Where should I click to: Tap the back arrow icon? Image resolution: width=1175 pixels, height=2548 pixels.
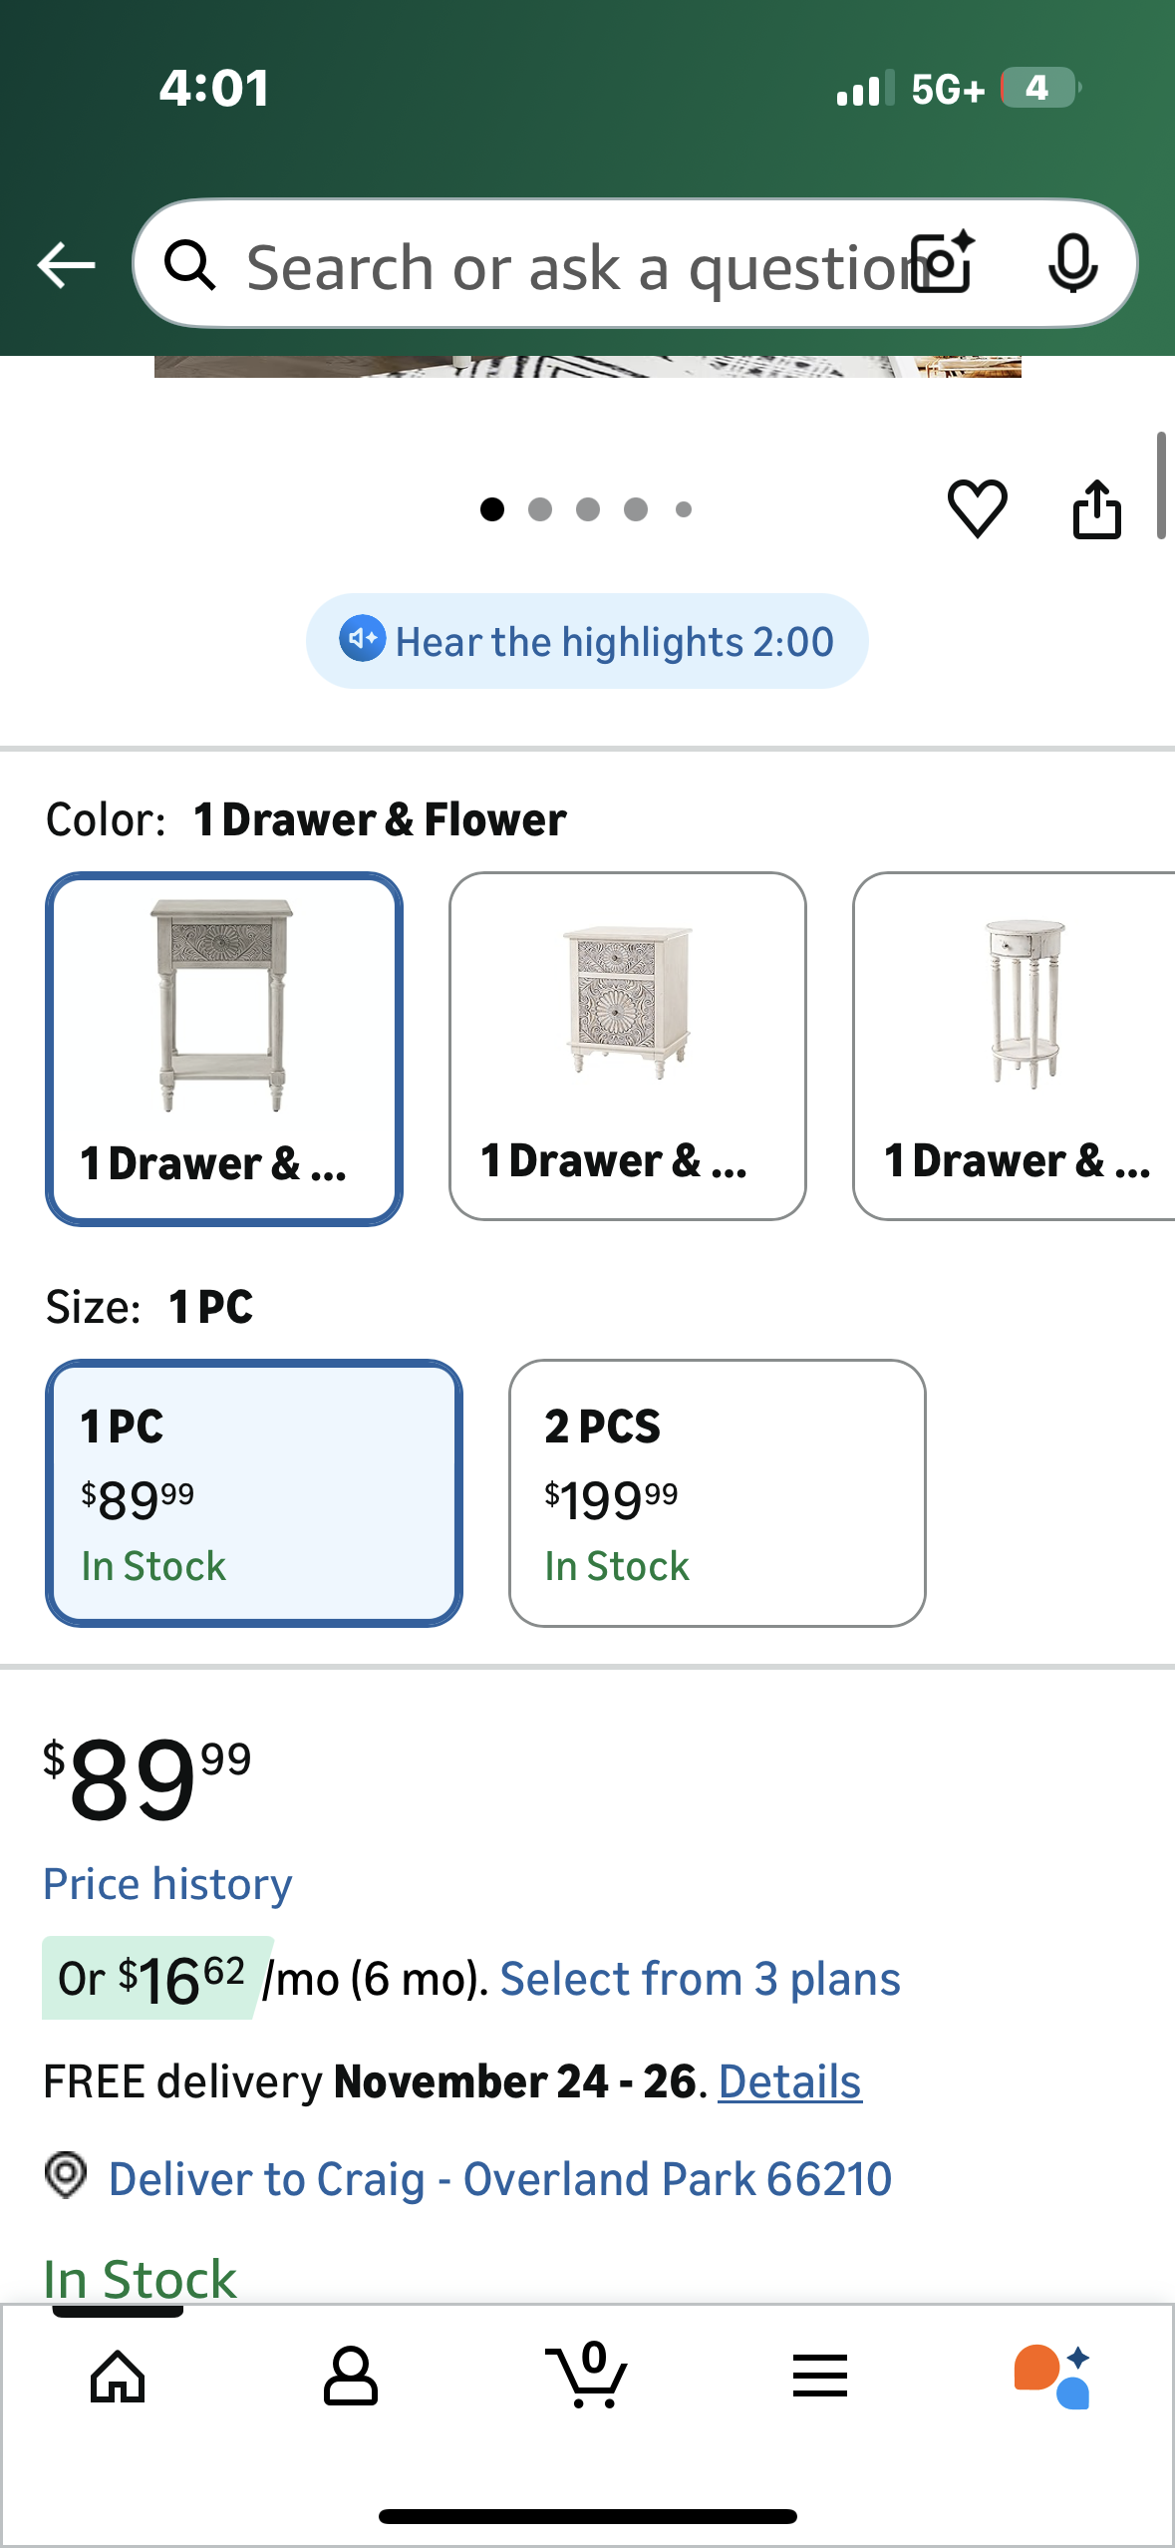coord(66,265)
